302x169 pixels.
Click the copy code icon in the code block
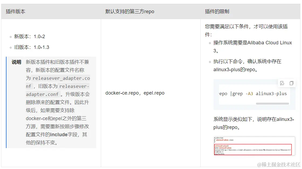(291, 83)
